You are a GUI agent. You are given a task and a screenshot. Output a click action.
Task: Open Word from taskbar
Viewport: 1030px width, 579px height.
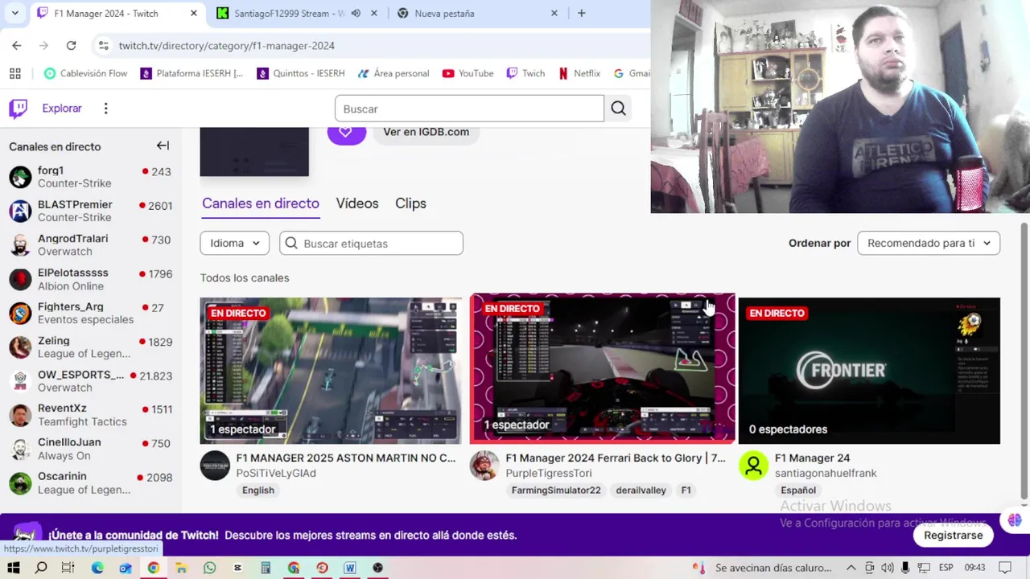[350, 568]
